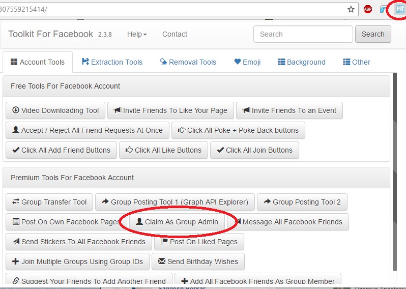Run Click All Like Buttons tool
Screen dimensions: 406x289
[163, 150]
